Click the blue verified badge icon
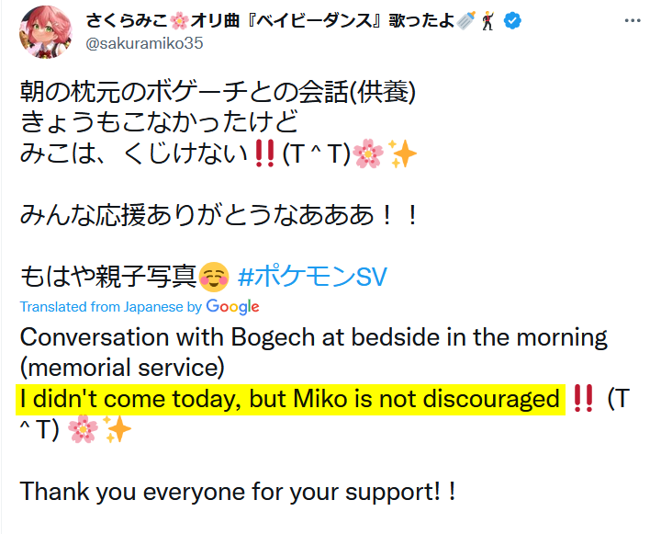This screenshot has width=661, height=534. (512, 20)
